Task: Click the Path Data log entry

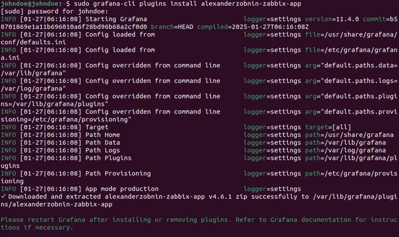Action: [x=103, y=142]
